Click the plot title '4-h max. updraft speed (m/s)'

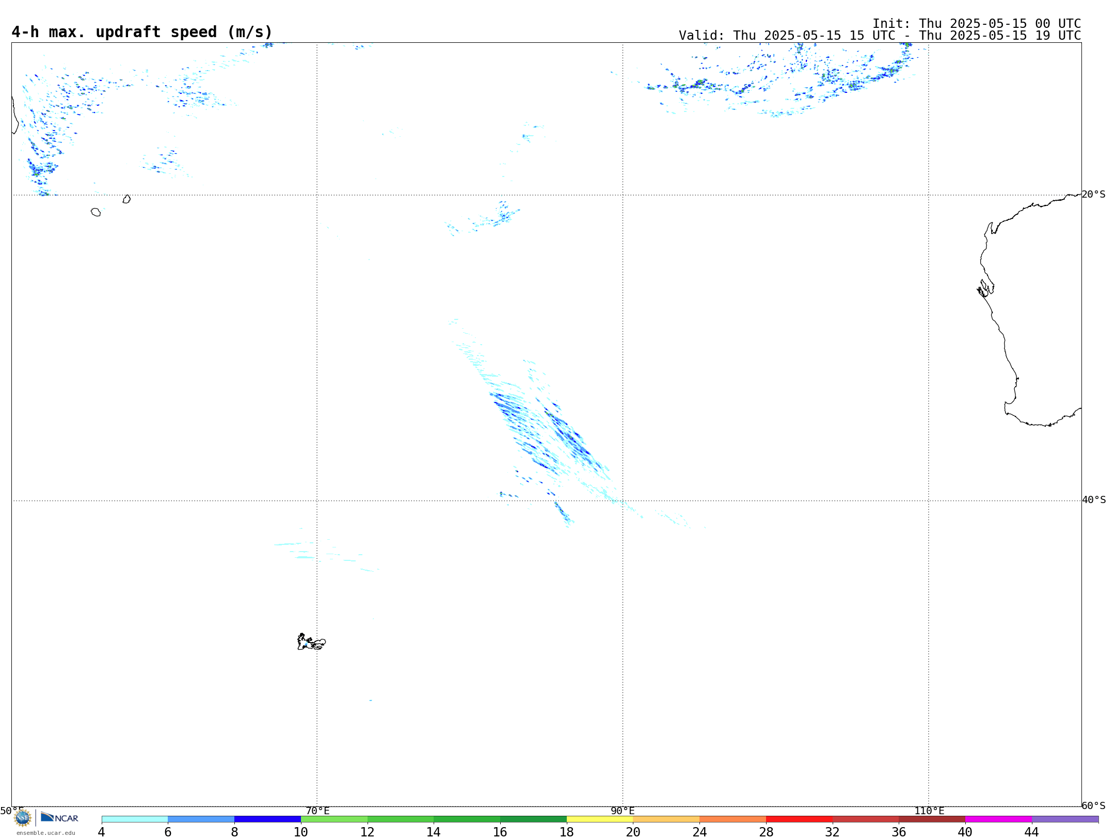coord(142,32)
